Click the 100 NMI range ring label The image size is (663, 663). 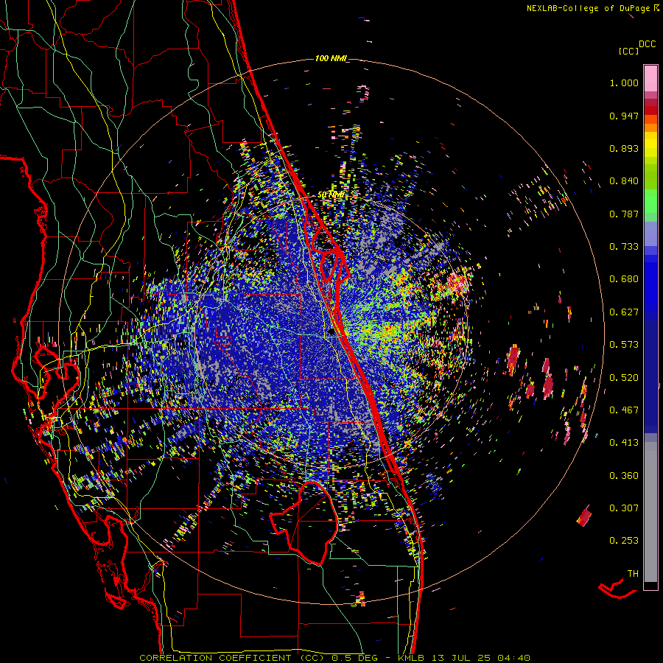point(331,58)
